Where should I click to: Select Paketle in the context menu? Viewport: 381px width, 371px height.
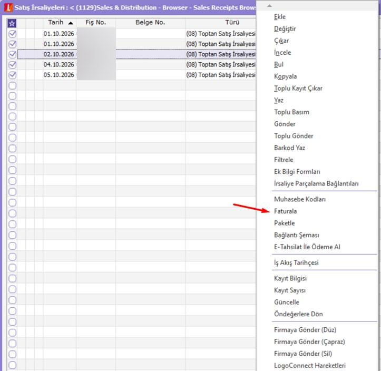coord(284,223)
